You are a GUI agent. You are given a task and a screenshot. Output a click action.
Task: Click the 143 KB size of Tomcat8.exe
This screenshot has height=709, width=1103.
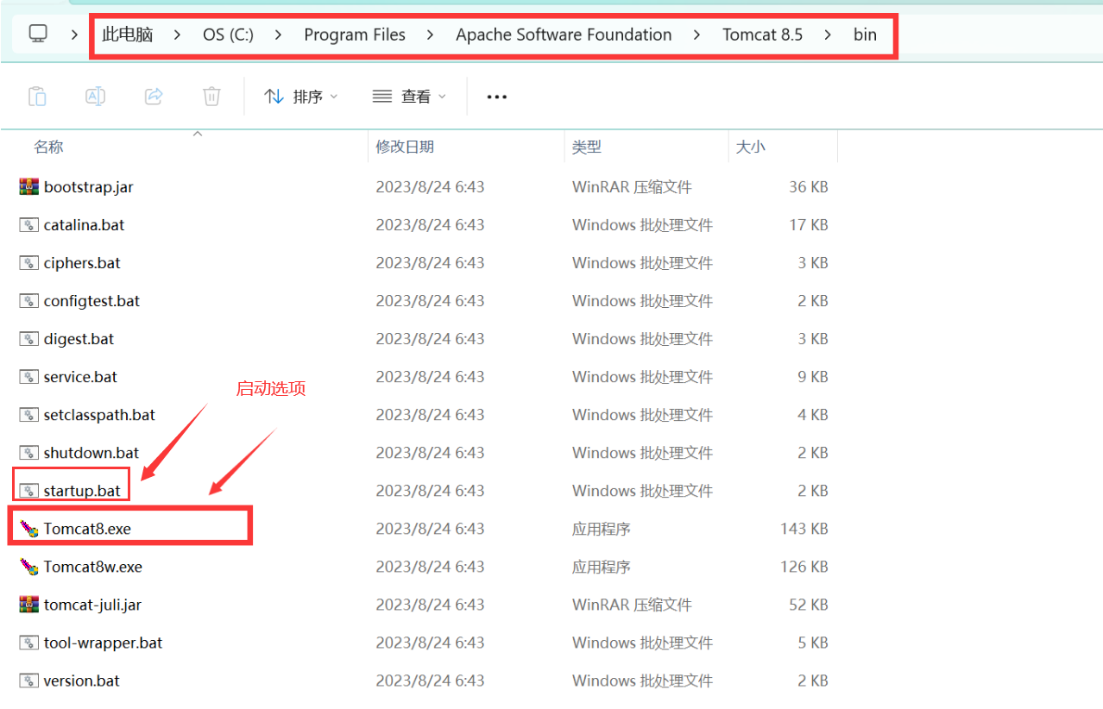tap(804, 528)
